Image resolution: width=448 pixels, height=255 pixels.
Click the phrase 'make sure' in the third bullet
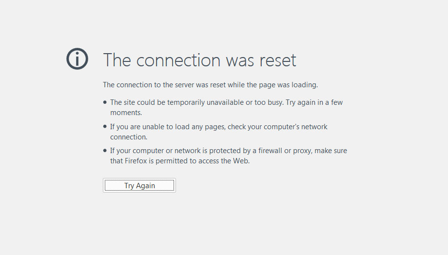(x=331, y=151)
